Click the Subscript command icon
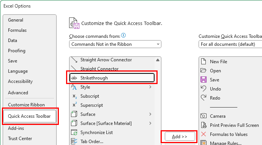Screen dimensions: 262x145 74,96
